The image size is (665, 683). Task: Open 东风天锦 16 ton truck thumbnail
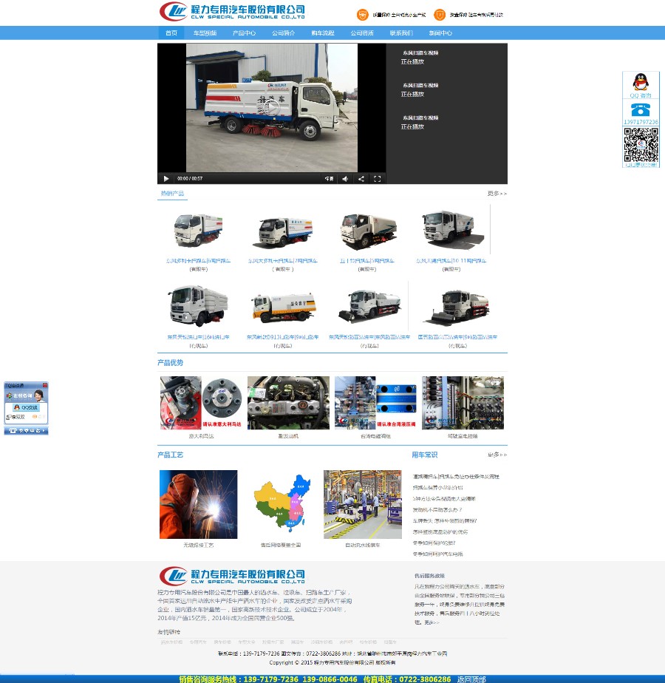pyautogui.click(x=198, y=306)
